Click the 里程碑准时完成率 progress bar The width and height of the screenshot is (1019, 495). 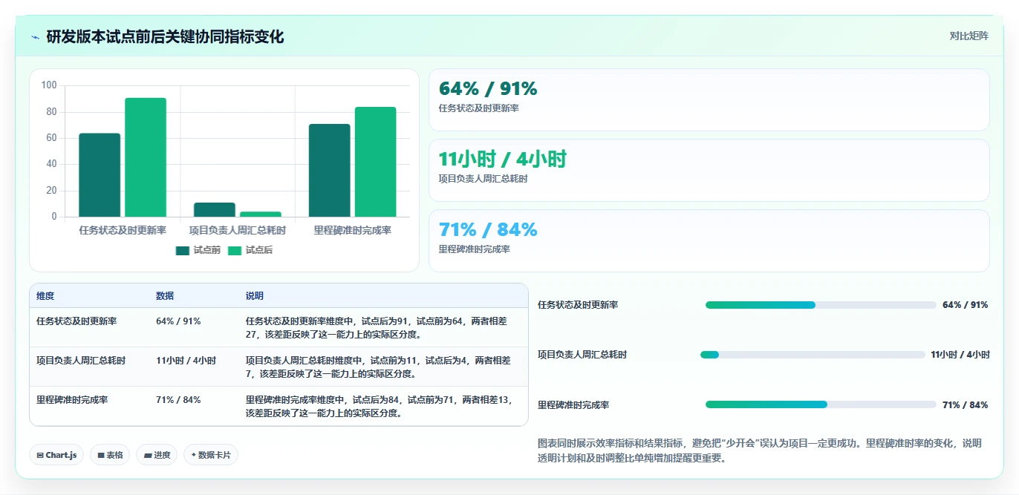click(x=821, y=404)
